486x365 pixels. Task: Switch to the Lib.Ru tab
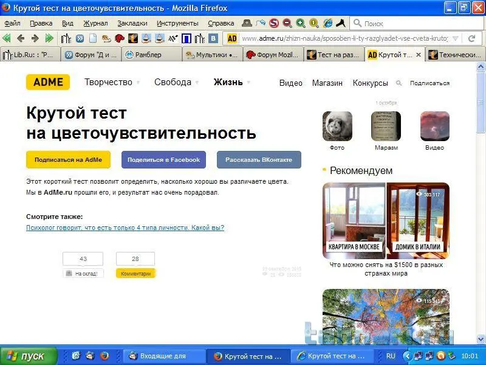point(30,55)
